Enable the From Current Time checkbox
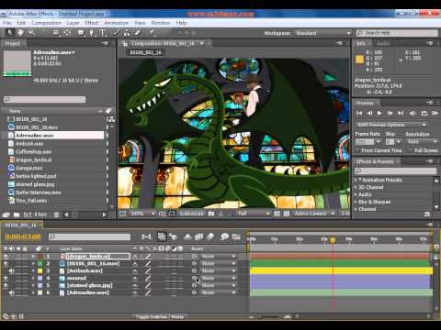Image resolution: width=441 pixels, height=330 pixels. click(357, 150)
